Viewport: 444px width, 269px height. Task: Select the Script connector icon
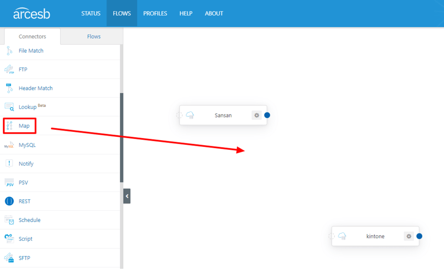tap(9, 239)
